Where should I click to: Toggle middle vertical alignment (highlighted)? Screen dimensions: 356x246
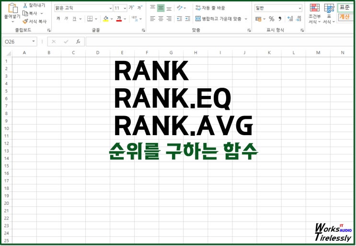[161, 8]
